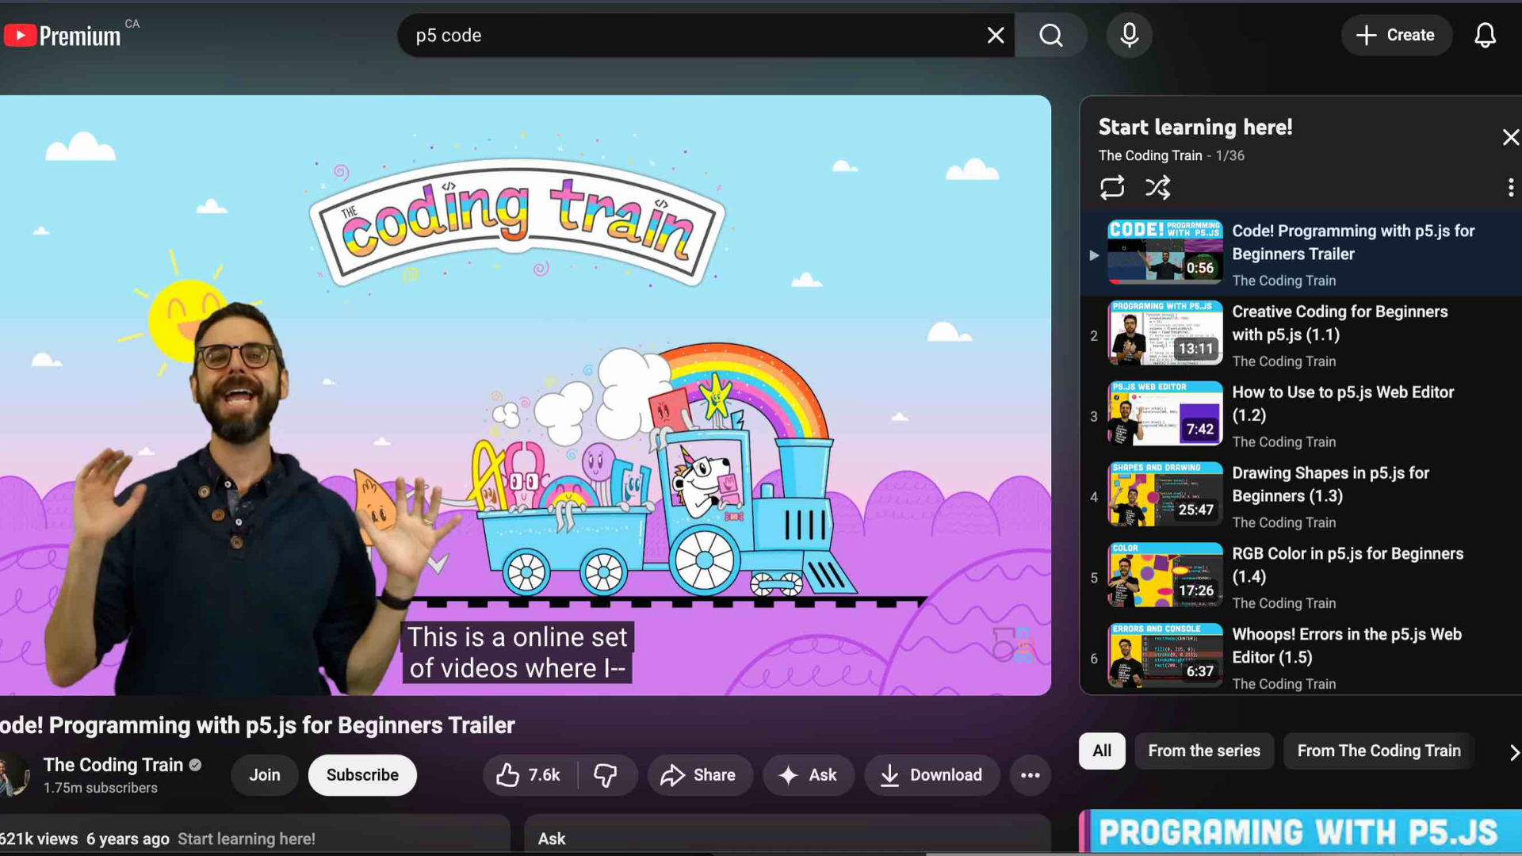
Task: Toggle playlist shuffle mode
Action: tap(1157, 187)
